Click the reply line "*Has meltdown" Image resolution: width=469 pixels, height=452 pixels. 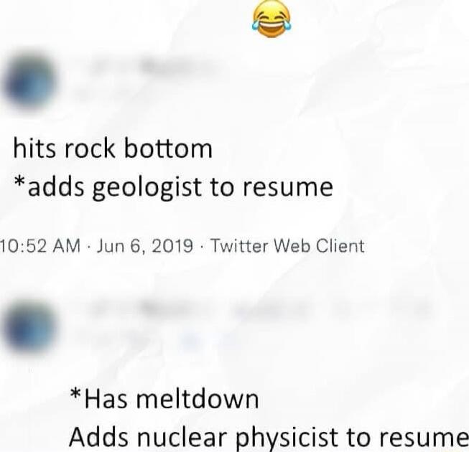click(x=164, y=399)
